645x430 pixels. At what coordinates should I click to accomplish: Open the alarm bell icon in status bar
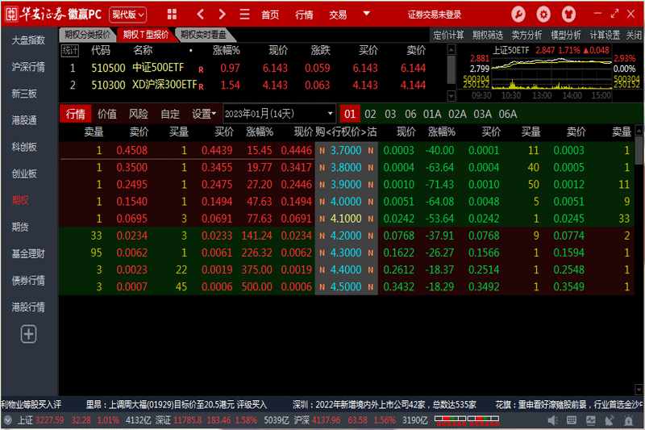629,420
